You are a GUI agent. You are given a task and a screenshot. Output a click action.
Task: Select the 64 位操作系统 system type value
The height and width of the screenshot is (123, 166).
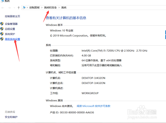[x=102, y=60]
